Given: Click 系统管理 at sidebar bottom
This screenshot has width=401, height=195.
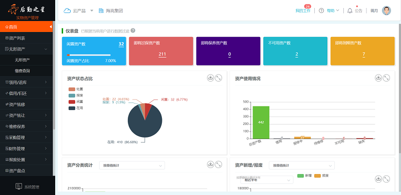Looking at the screenshot, I should click(x=28, y=187).
